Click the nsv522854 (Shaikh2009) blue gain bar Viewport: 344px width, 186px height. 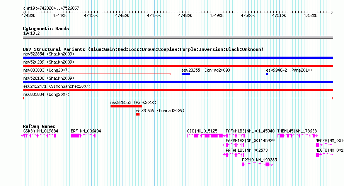pyautogui.click(x=178, y=58)
